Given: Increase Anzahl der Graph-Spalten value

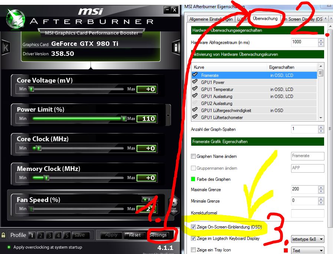Looking at the screenshot, I should pos(321,127).
